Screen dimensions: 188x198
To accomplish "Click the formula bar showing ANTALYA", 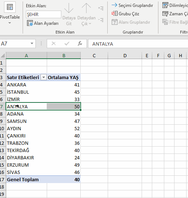I will click(138, 44).
